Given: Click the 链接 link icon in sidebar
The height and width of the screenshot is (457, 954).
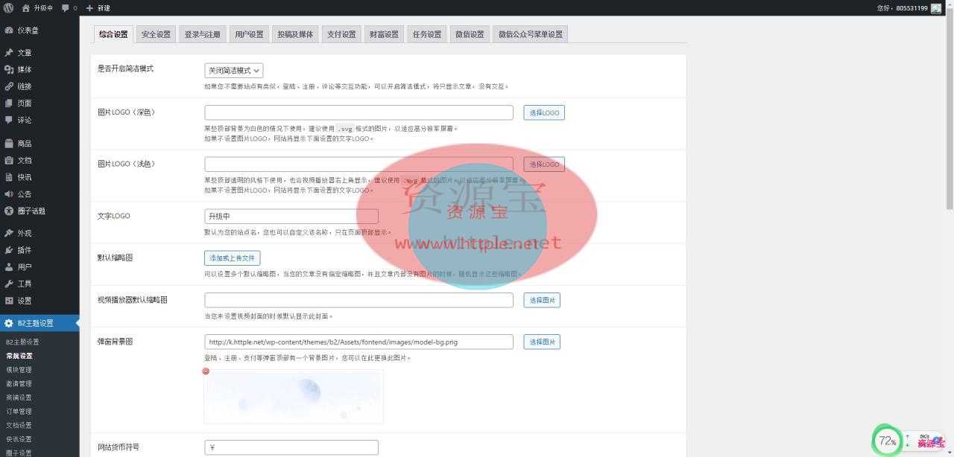Looking at the screenshot, I should coord(8,86).
